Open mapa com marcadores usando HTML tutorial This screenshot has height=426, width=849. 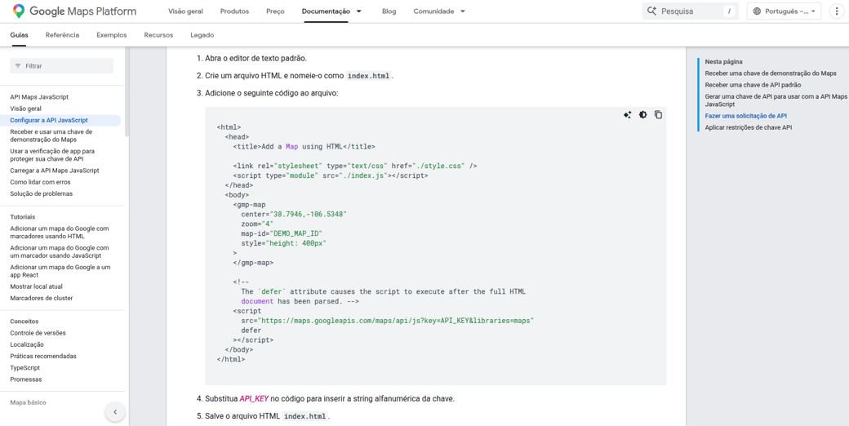(x=60, y=233)
